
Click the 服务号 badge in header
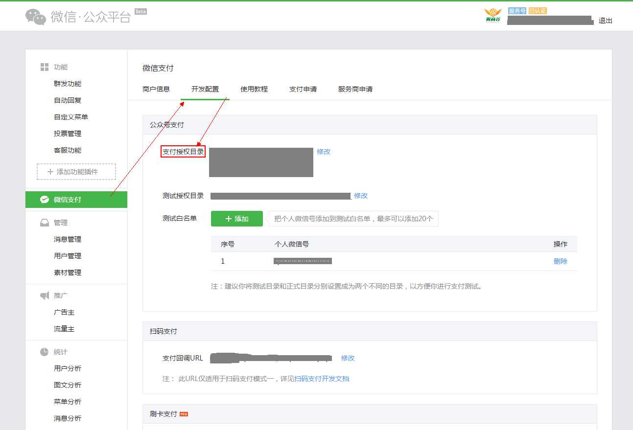point(517,11)
